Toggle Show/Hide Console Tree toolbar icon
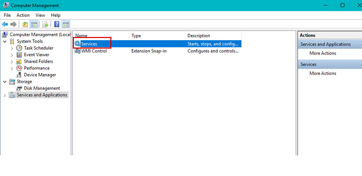The height and width of the screenshot is (176, 362). [34, 24]
